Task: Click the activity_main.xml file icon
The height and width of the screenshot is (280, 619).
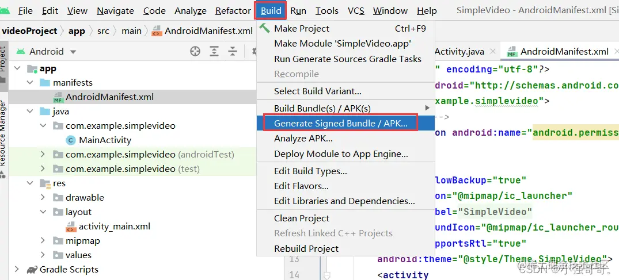Action: pos(71,227)
